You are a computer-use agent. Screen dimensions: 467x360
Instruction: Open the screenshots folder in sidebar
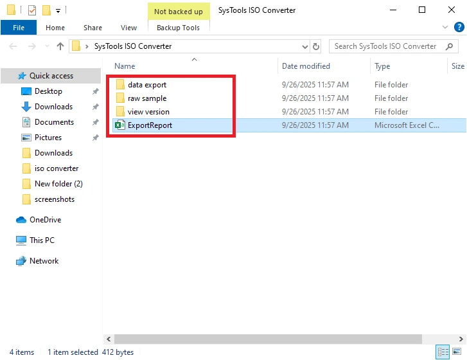point(55,199)
